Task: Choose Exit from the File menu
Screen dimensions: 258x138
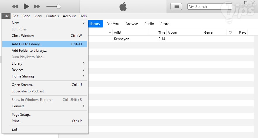Action: pyautogui.click(x=45, y=130)
